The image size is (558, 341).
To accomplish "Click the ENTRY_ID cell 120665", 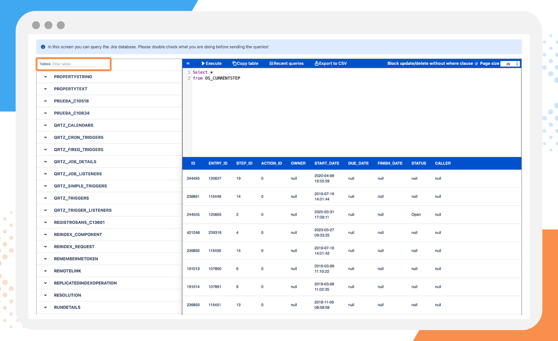I will [215, 214].
